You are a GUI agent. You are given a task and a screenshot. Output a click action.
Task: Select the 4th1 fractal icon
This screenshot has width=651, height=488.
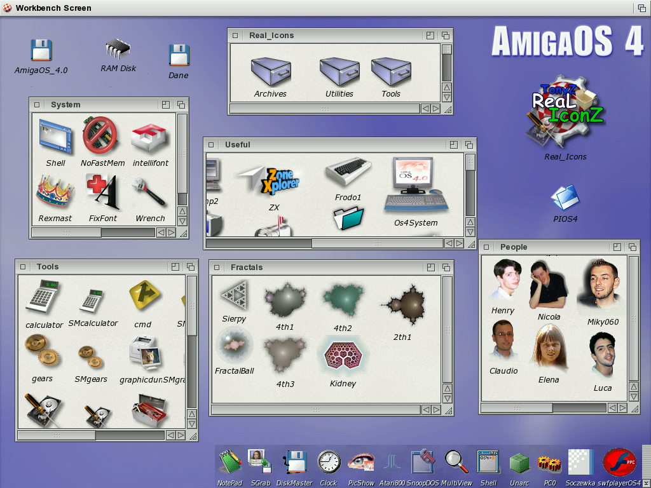(285, 301)
